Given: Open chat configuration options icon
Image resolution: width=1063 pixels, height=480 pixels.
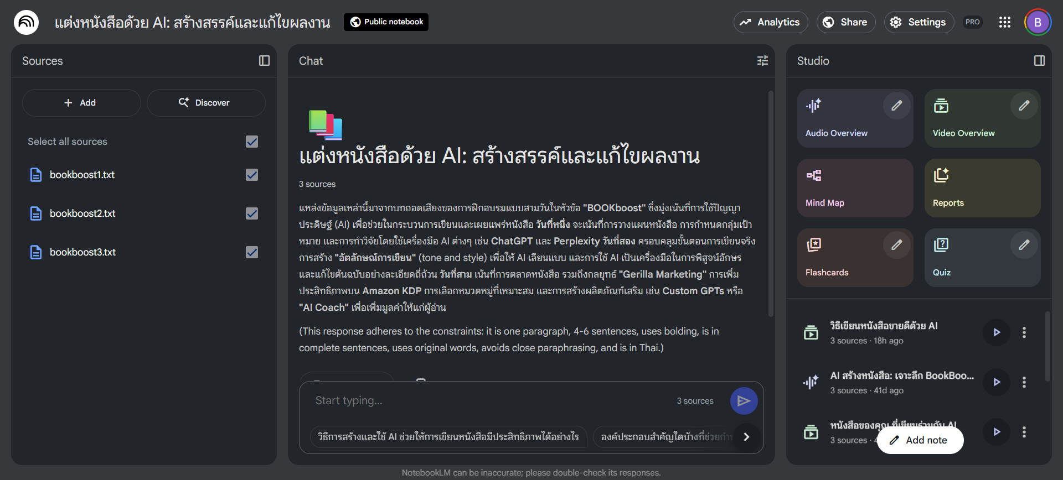Looking at the screenshot, I should pyautogui.click(x=762, y=61).
